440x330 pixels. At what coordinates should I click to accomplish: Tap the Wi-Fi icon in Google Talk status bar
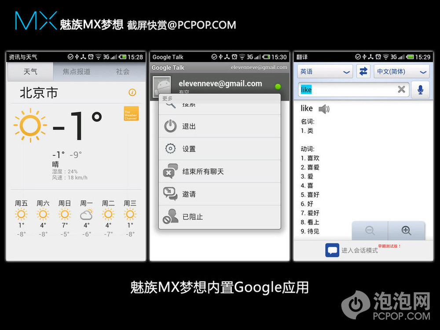point(242,57)
